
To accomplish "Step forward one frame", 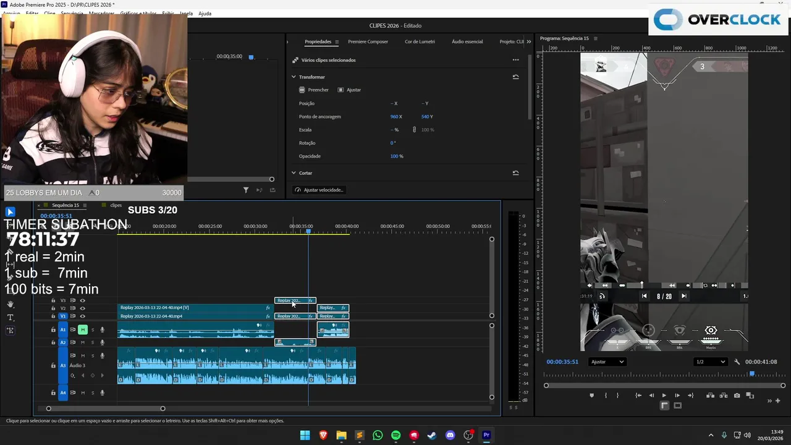I will tap(677, 396).
